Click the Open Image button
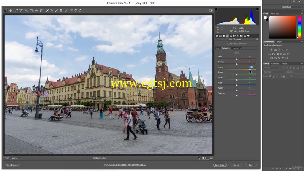304x171 pixels. click(220, 165)
